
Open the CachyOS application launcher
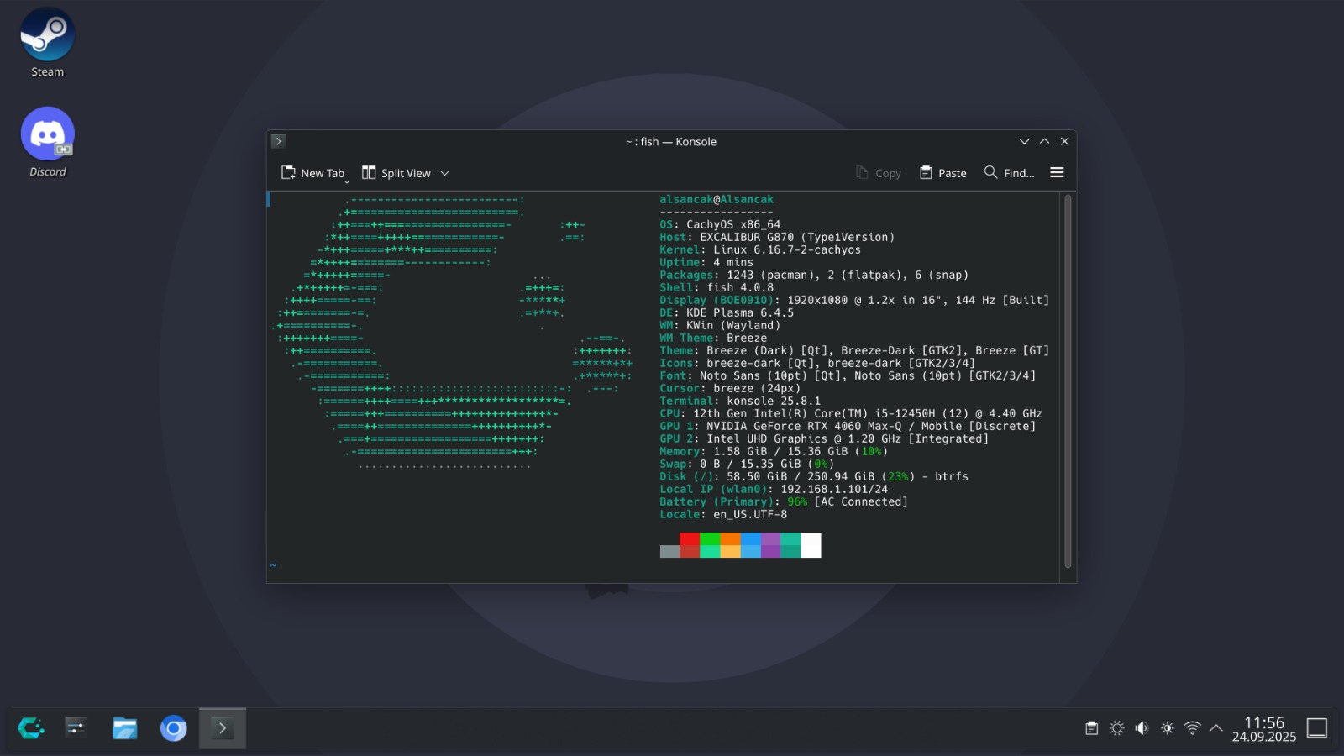point(31,727)
